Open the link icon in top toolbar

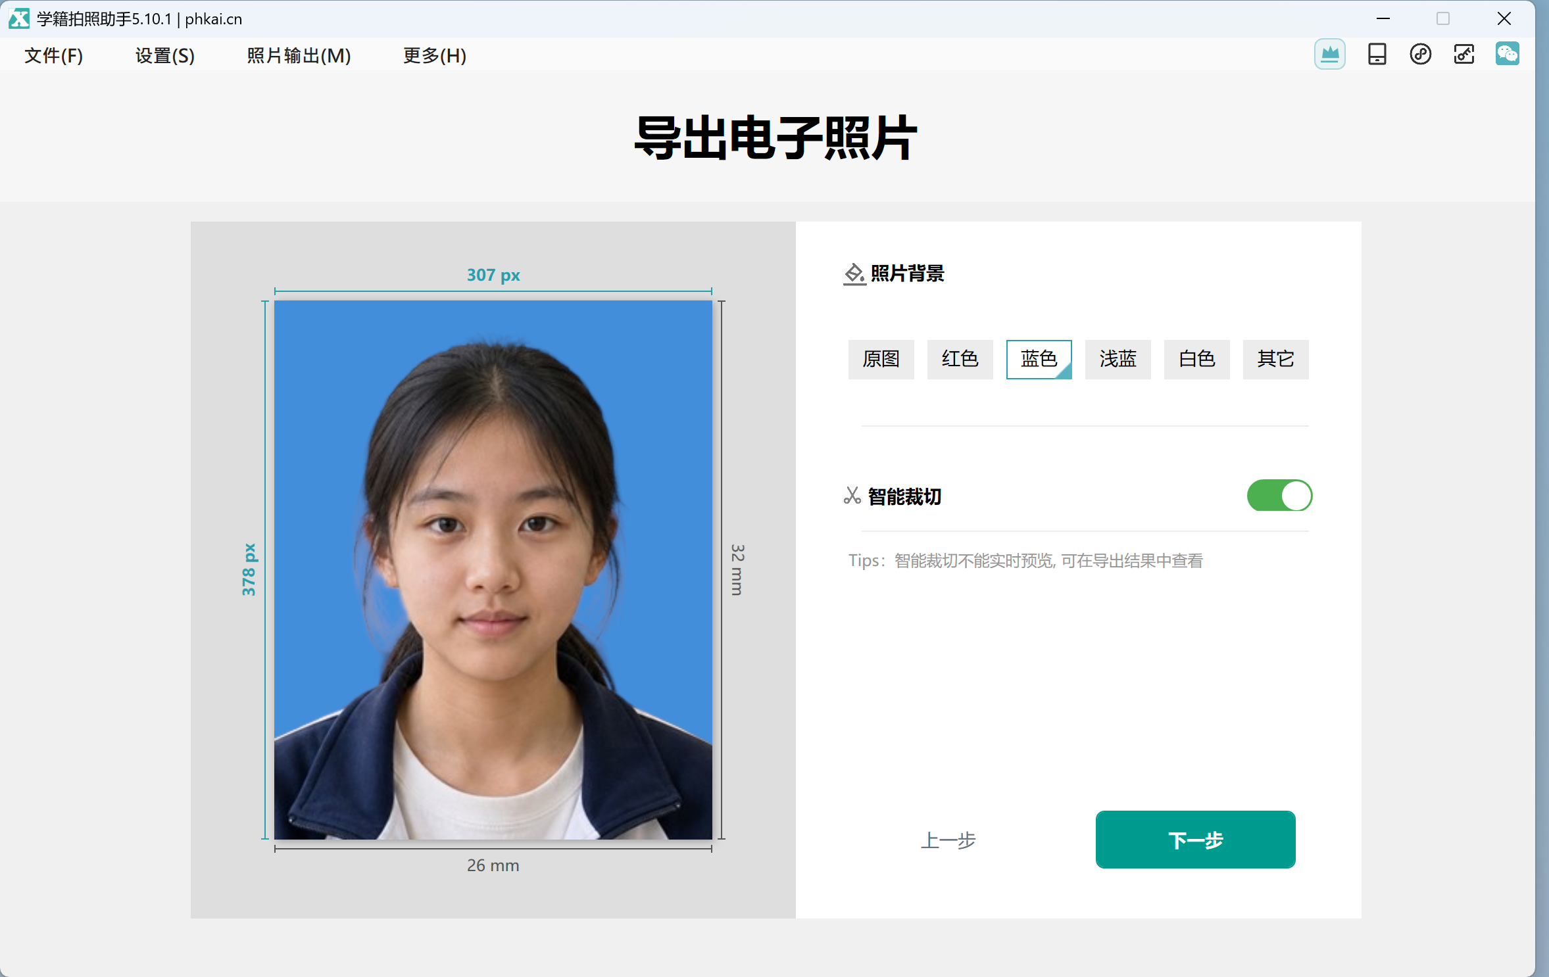tap(1420, 55)
